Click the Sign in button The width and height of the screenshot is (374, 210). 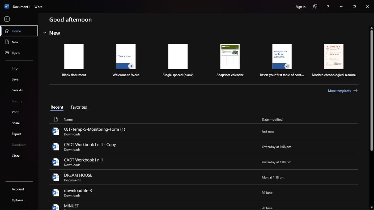pyautogui.click(x=300, y=7)
